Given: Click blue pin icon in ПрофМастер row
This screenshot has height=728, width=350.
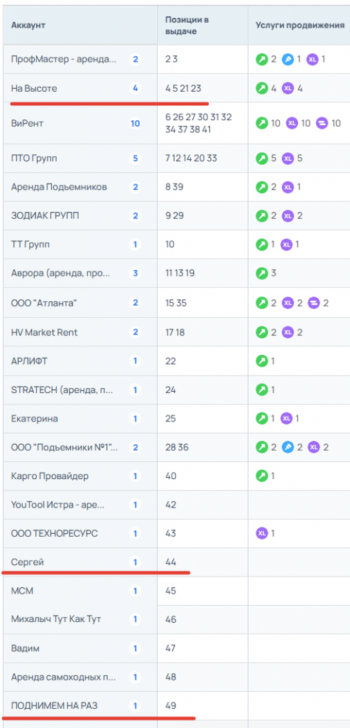Looking at the screenshot, I should [288, 60].
